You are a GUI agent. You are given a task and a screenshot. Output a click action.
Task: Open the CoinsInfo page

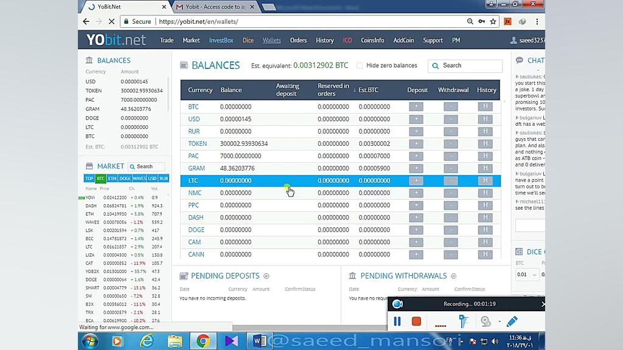(372, 41)
